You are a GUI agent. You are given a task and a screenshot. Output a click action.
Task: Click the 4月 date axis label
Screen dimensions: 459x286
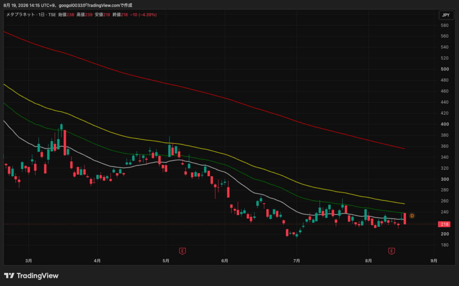point(97,260)
